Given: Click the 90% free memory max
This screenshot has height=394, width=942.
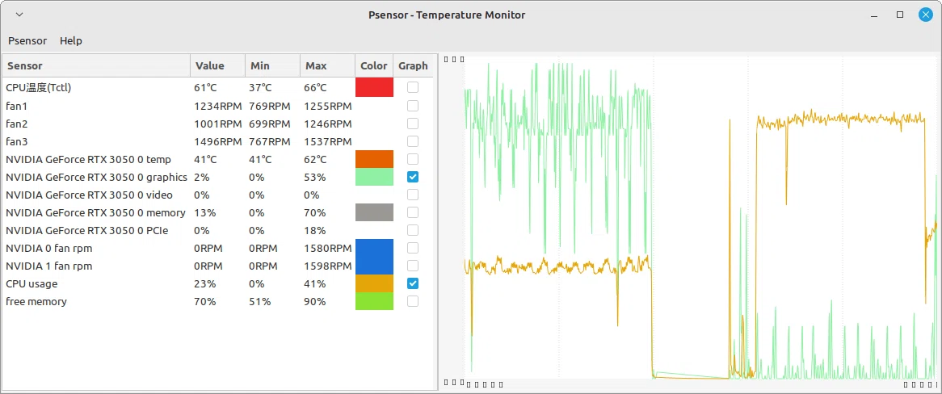Looking at the screenshot, I should pyautogui.click(x=315, y=301).
